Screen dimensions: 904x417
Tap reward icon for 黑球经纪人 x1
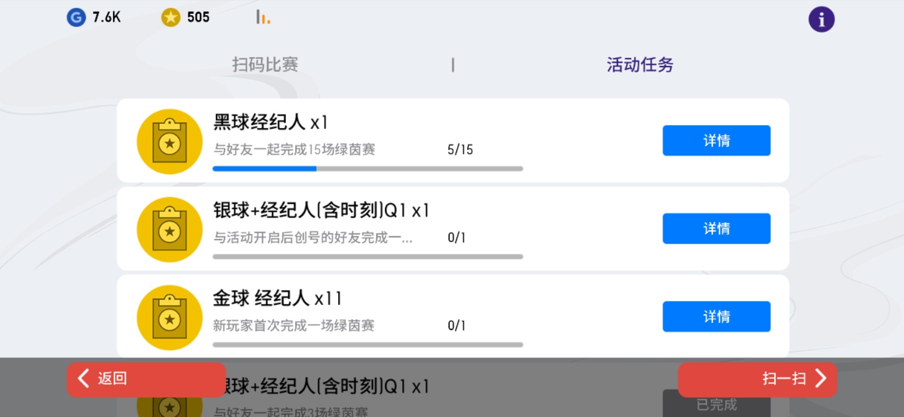(x=170, y=142)
